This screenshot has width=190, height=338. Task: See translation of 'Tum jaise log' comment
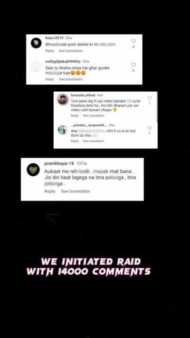(94, 116)
